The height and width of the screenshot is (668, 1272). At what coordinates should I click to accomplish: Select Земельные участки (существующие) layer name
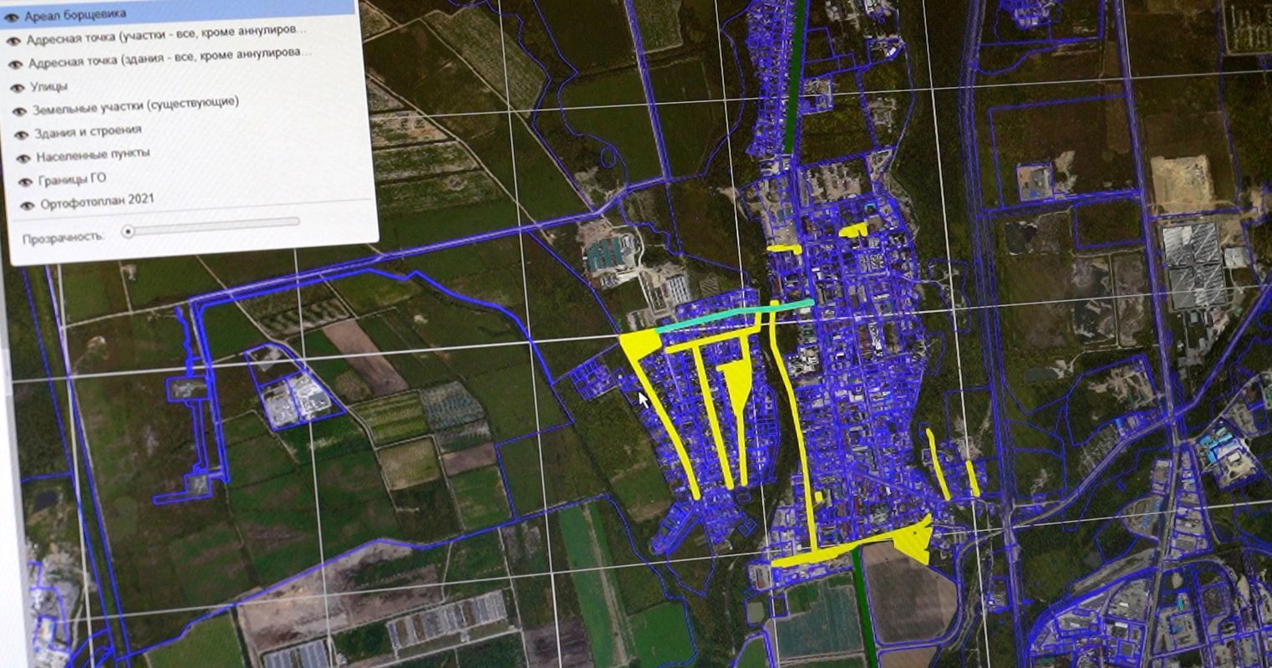coord(135,105)
